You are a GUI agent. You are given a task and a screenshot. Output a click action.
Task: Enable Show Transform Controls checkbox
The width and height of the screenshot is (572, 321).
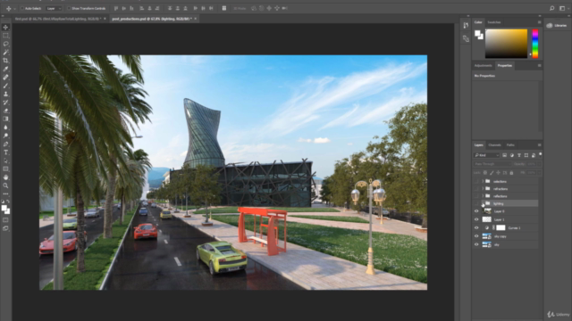point(69,8)
